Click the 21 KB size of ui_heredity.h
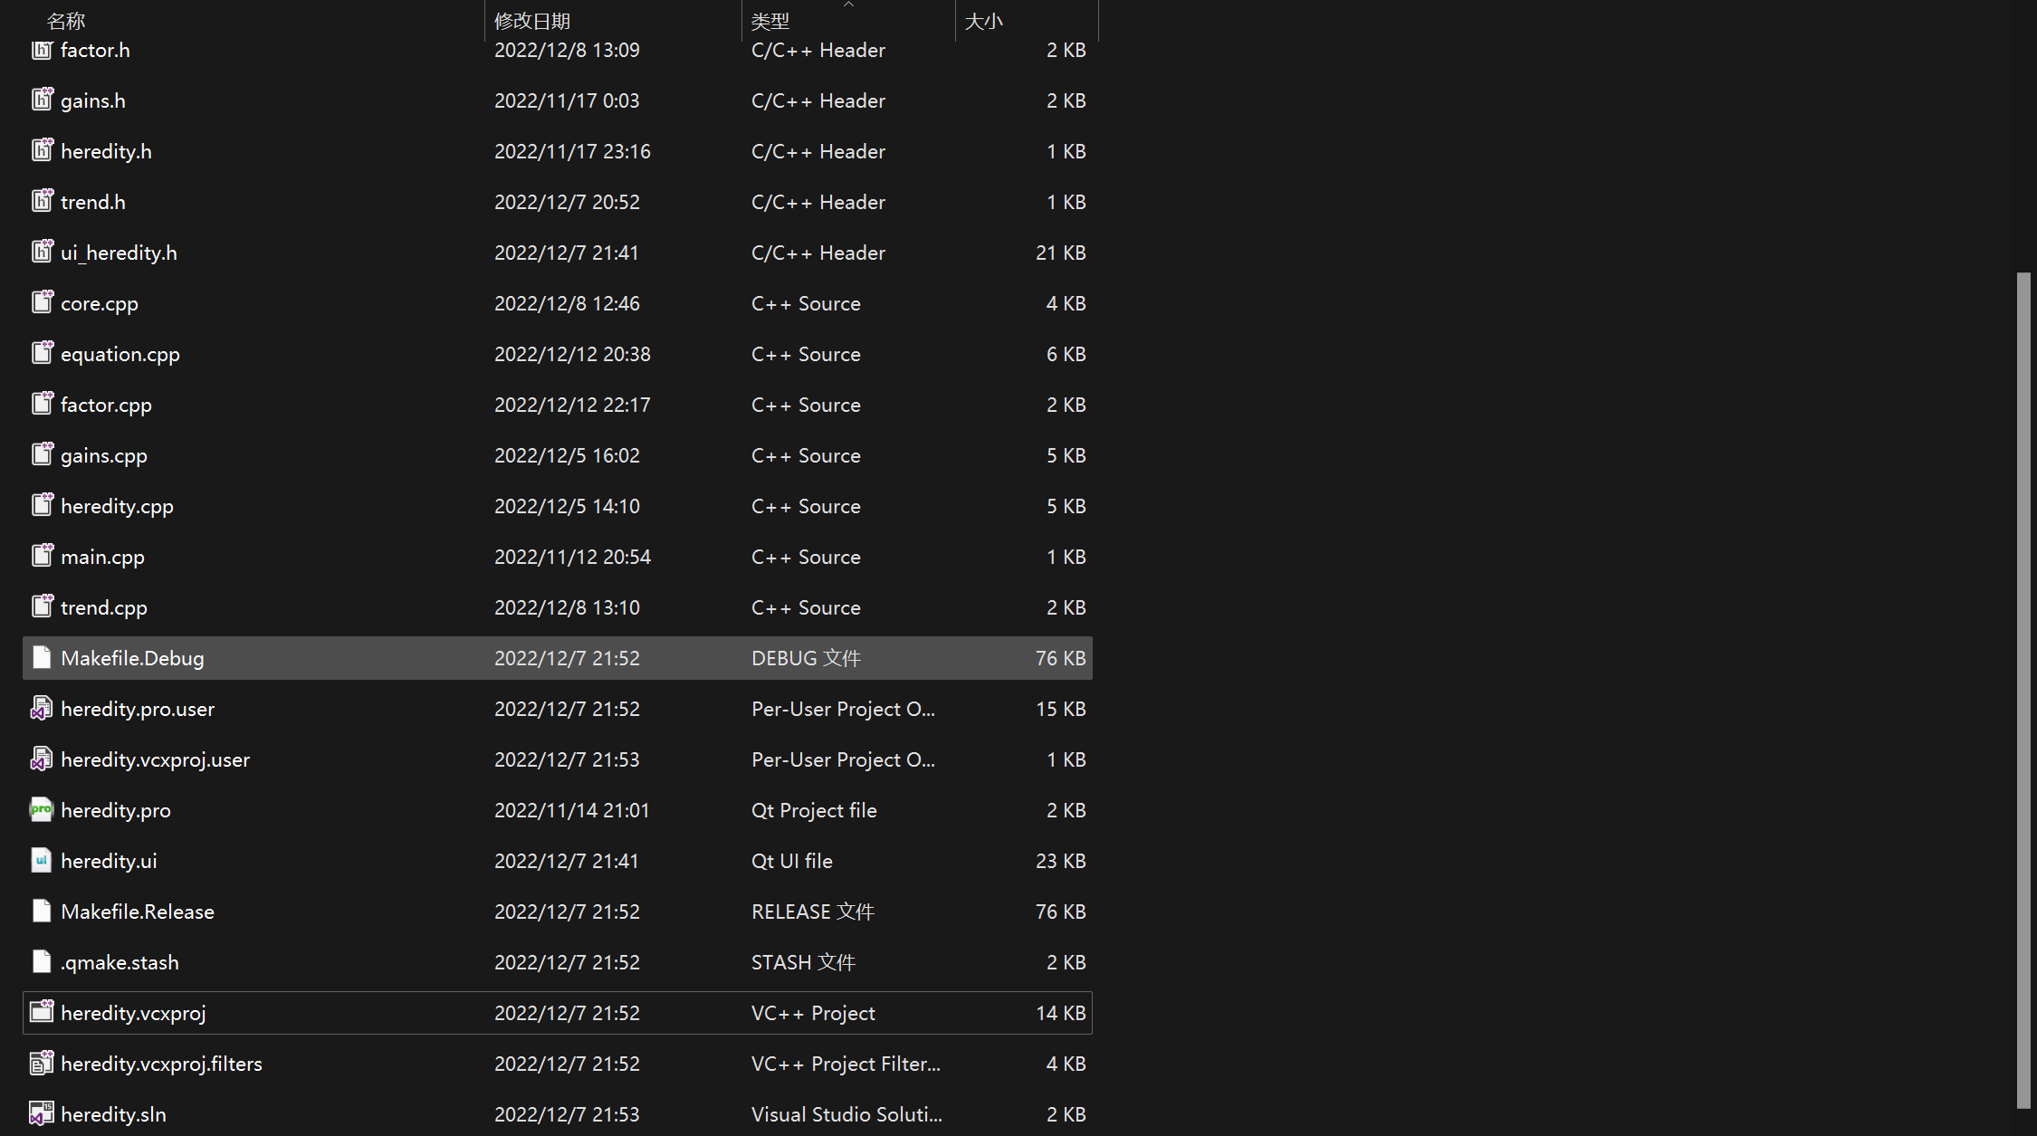2037x1136 pixels. point(1060,253)
